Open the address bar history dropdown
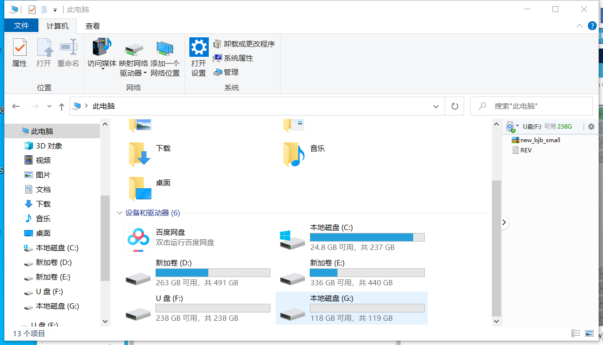 (435, 106)
